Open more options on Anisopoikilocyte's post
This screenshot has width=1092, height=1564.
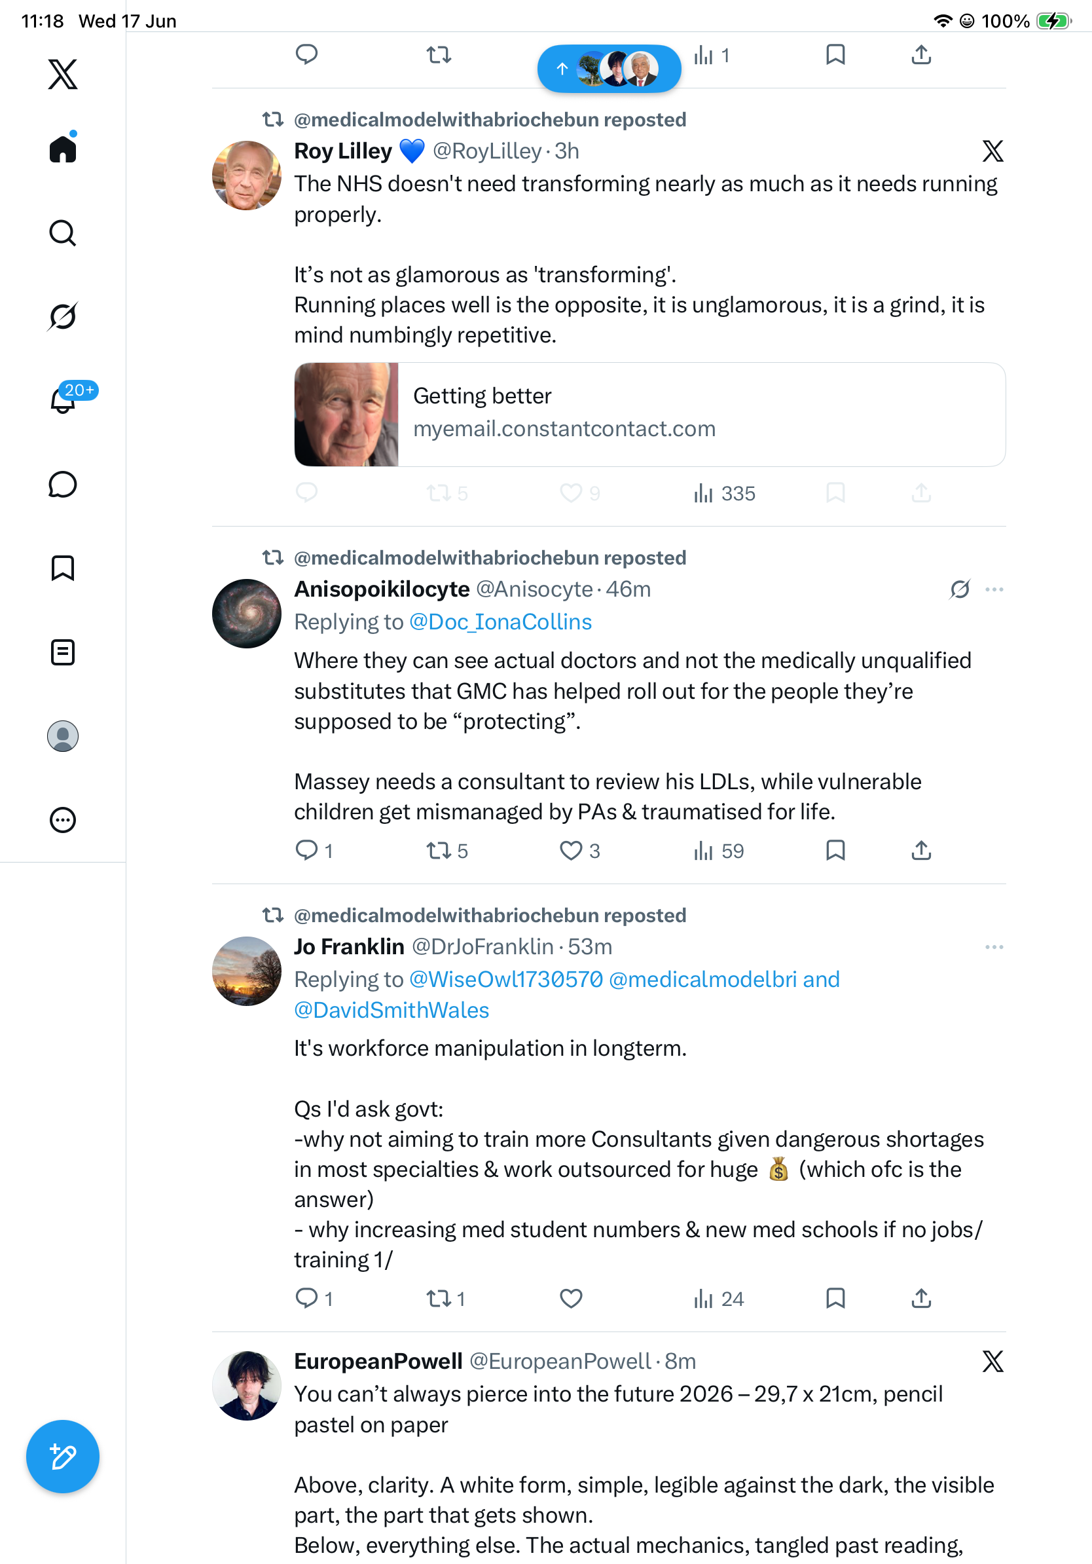(x=994, y=589)
